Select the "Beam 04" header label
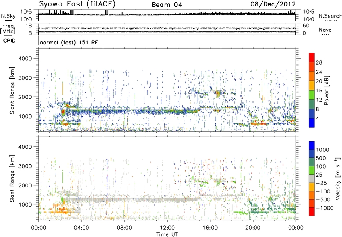 167,5
